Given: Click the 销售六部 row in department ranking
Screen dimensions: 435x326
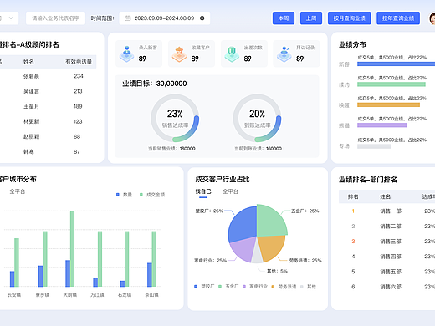Looking at the screenshot, I should pos(386,287).
